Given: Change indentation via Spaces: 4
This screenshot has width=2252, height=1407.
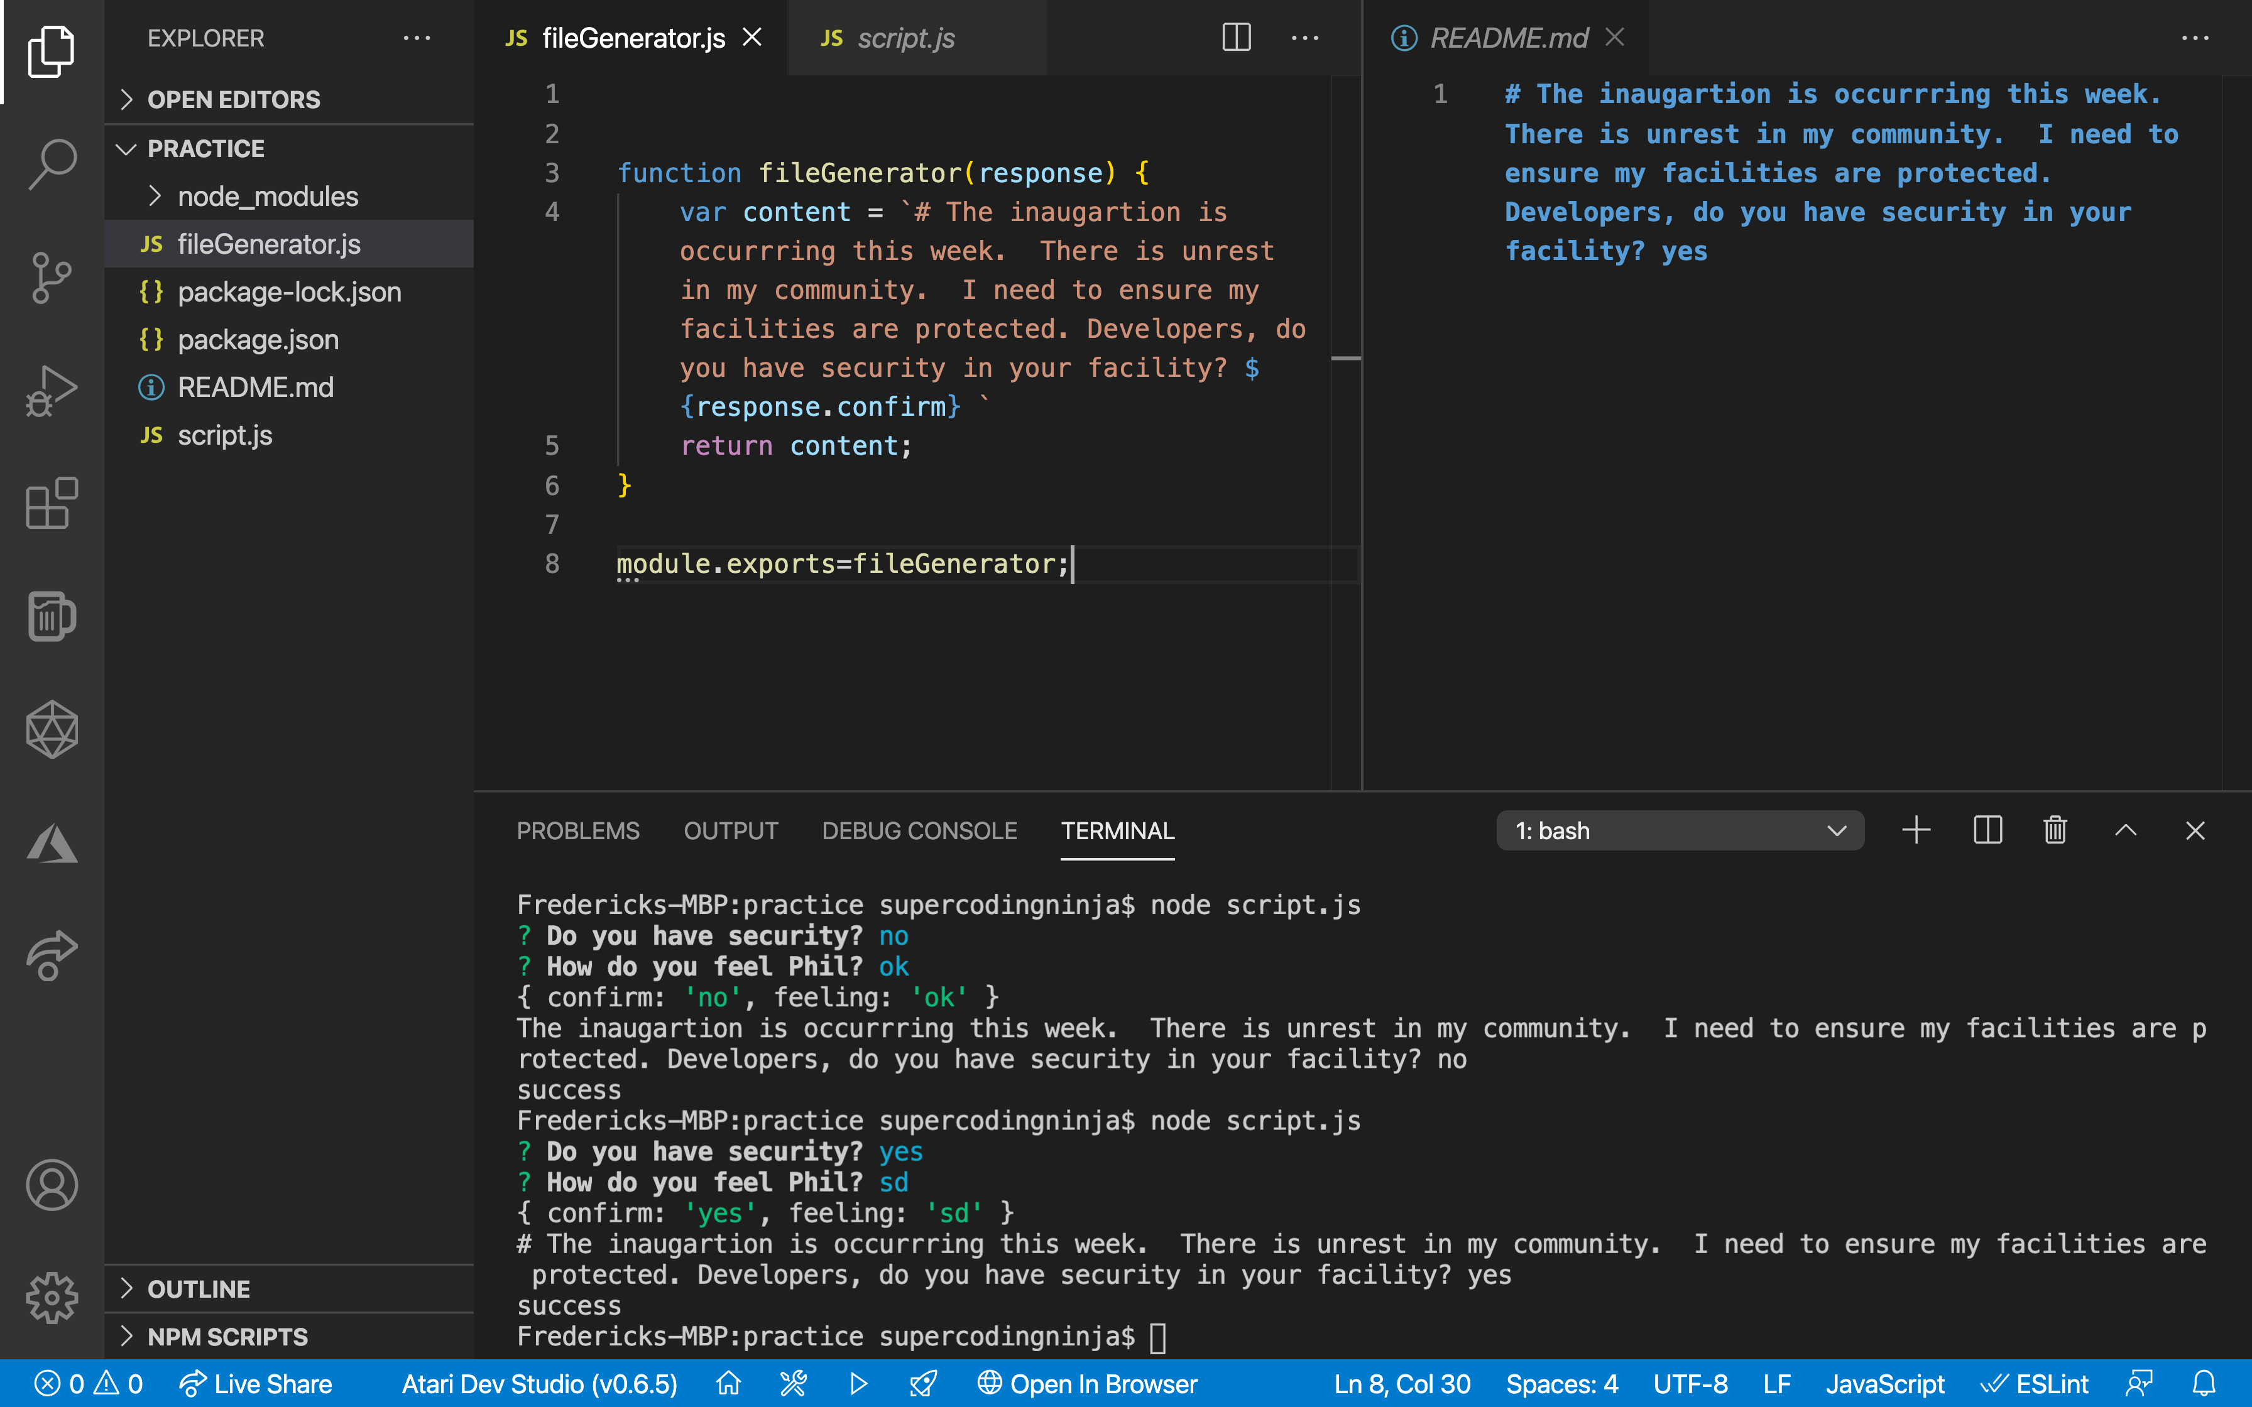Looking at the screenshot, I should [1561, 1384].
